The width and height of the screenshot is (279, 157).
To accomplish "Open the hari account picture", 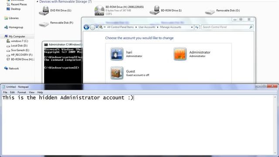I will coord(116,54).
